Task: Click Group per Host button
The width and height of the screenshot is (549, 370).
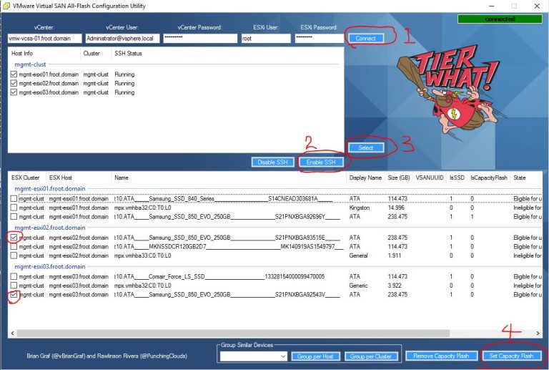Action: tap(315, 356)
